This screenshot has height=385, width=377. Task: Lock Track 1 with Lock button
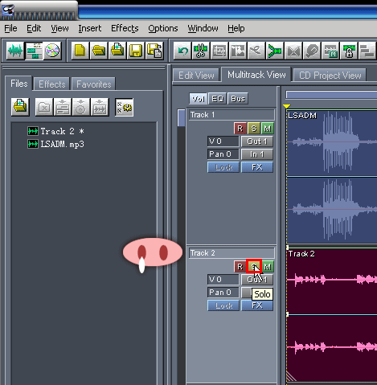tap(223, 167)
